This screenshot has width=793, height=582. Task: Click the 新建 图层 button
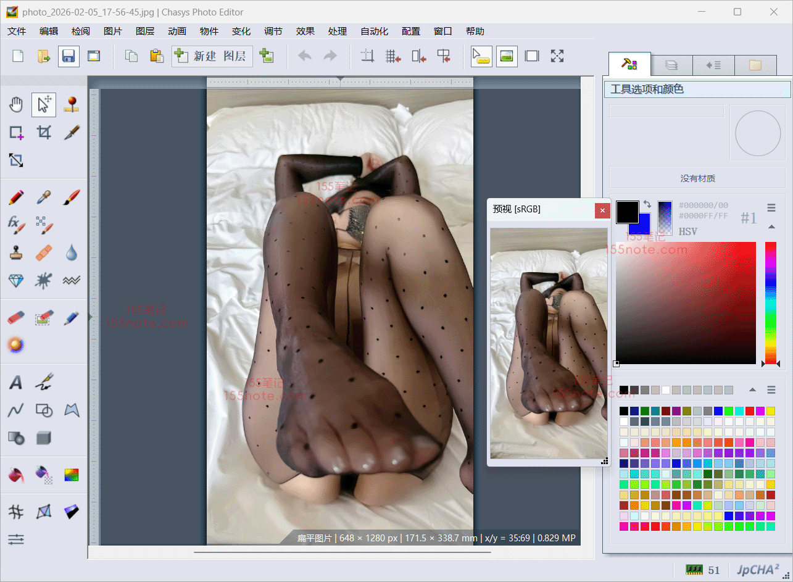(x=212, y=56)
